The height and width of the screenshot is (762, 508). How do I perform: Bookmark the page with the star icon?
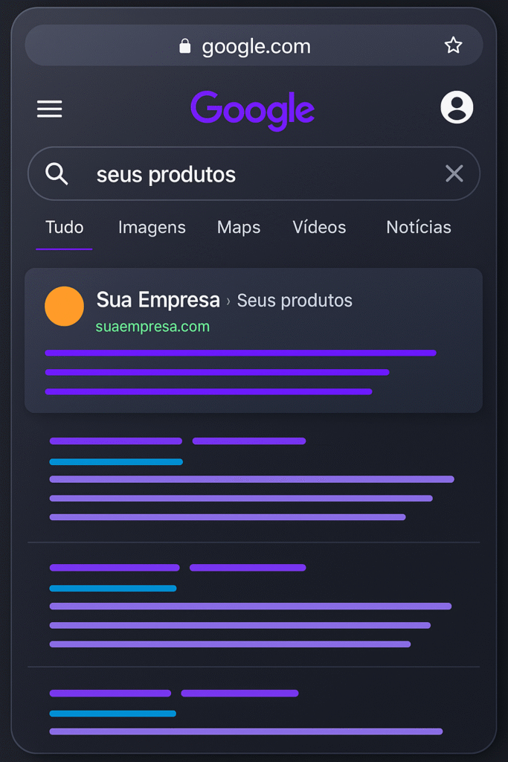coord(453,45)
